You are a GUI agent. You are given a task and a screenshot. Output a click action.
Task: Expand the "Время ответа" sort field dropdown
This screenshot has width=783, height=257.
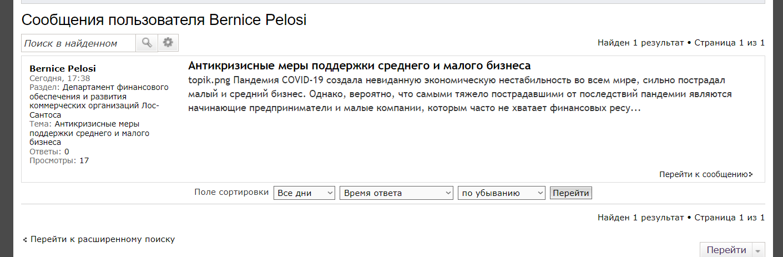click(397, 193)
